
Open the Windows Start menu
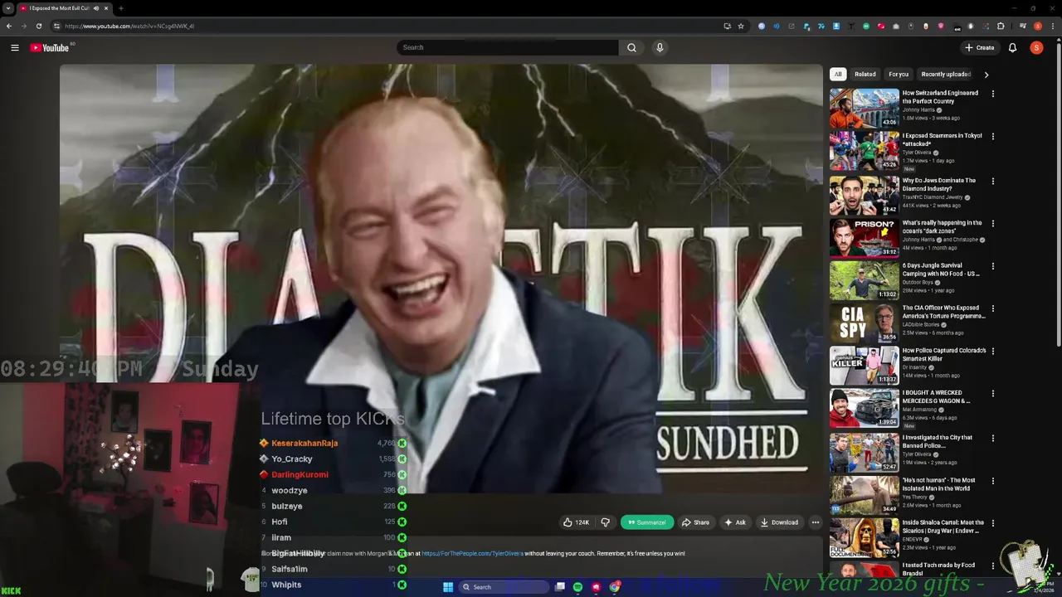(448, 587)
